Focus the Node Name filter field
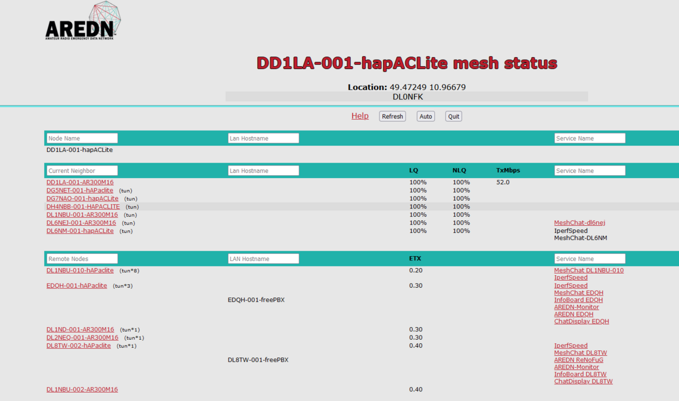Screen dimensions: 679x401 (82, 138)
